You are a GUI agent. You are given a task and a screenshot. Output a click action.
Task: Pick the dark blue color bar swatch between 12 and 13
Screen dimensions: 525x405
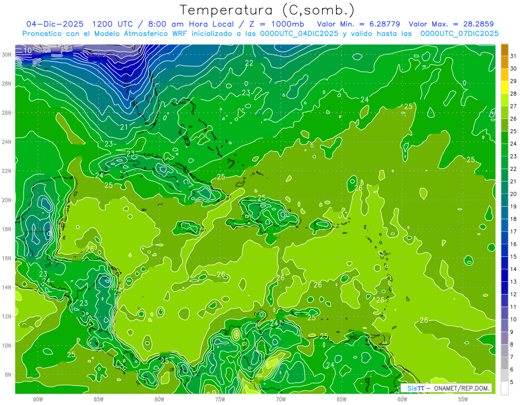504,288
